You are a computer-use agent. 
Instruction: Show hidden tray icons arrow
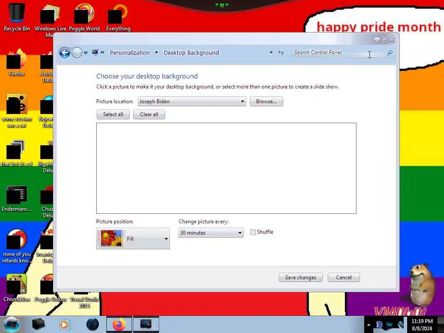click(369, 325)
